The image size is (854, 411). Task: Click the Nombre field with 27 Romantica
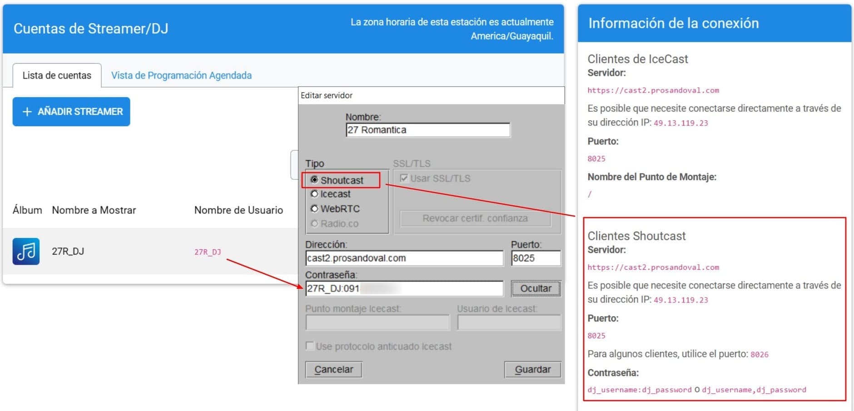(x=427, y=130)
